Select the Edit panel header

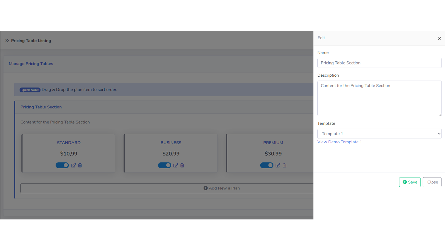click(321, 38)
